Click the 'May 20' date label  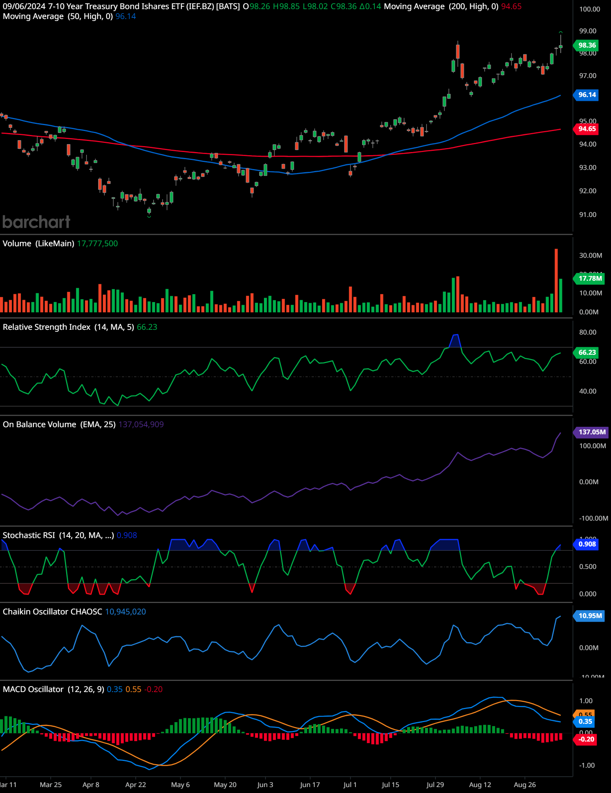225,785
